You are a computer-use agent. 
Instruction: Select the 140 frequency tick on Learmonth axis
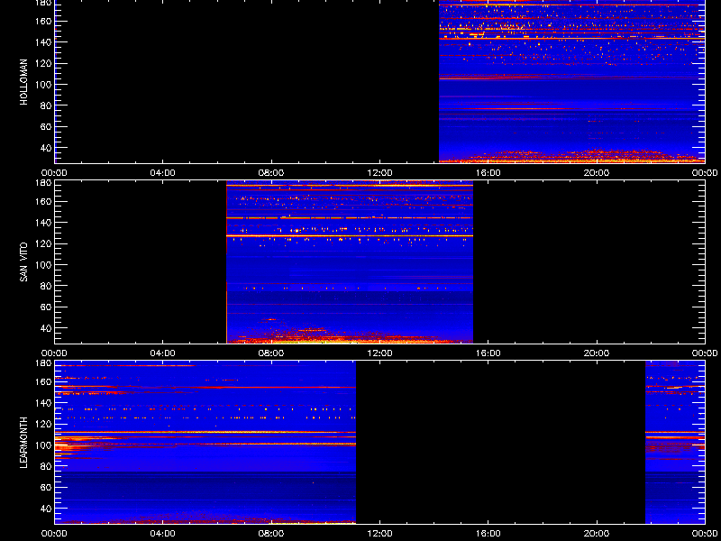coord(44,403)
